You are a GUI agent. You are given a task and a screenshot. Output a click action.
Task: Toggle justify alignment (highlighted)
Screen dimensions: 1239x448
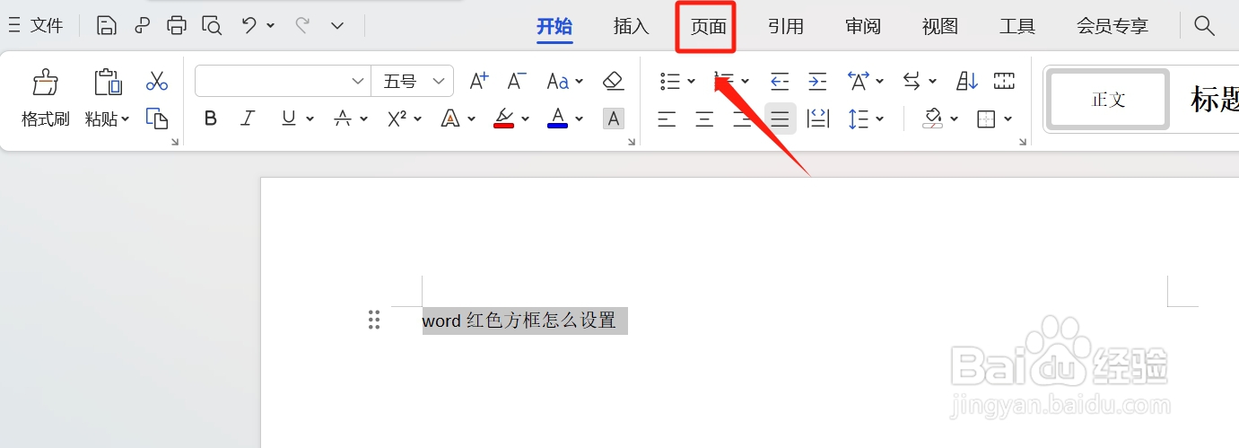[x=781, y=118]
